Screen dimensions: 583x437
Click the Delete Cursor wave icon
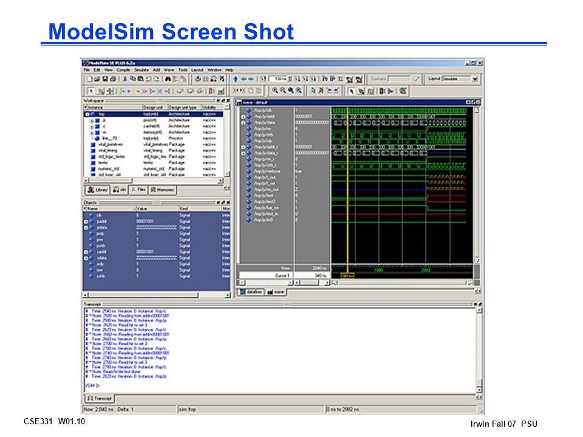[321, 90]
